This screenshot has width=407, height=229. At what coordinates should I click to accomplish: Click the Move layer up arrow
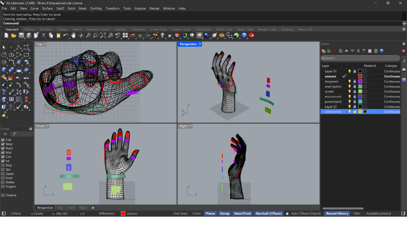click(x=346, y=51)
